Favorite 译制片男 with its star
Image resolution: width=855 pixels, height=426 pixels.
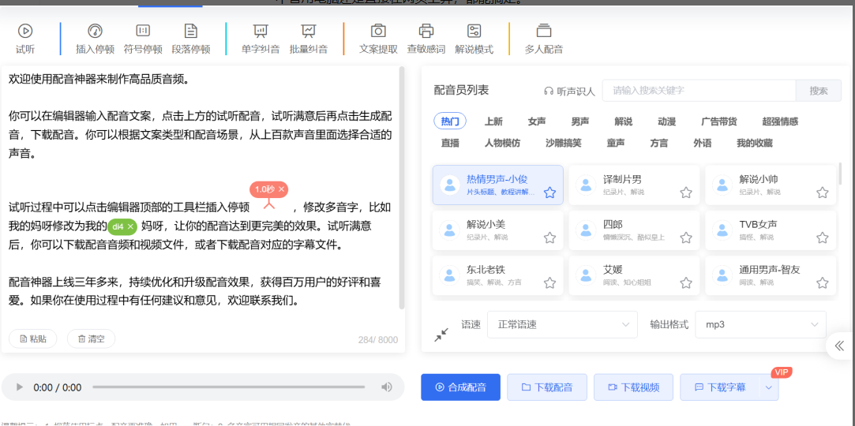[x=686, y=192]
